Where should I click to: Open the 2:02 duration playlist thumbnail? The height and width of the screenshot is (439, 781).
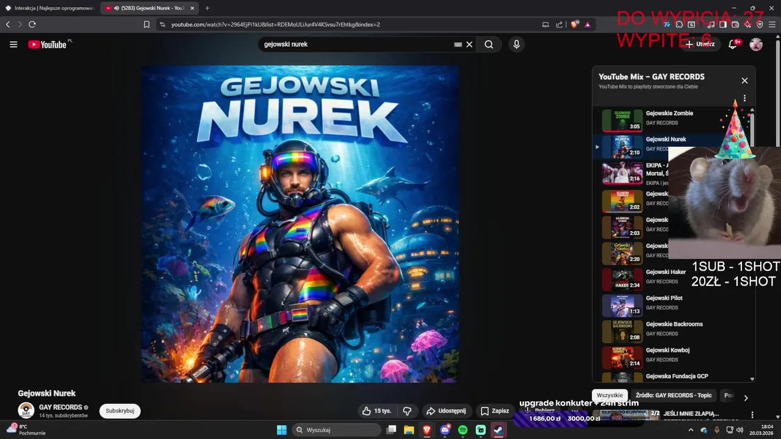622,201
